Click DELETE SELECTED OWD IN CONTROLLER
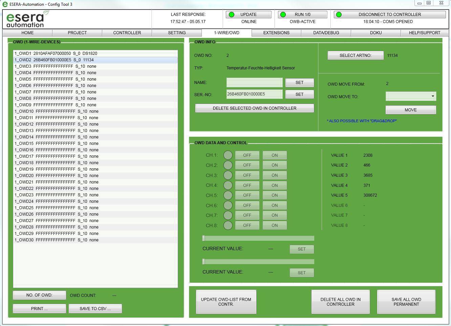Screen dimensions: 451x326 tap(254, 108)
